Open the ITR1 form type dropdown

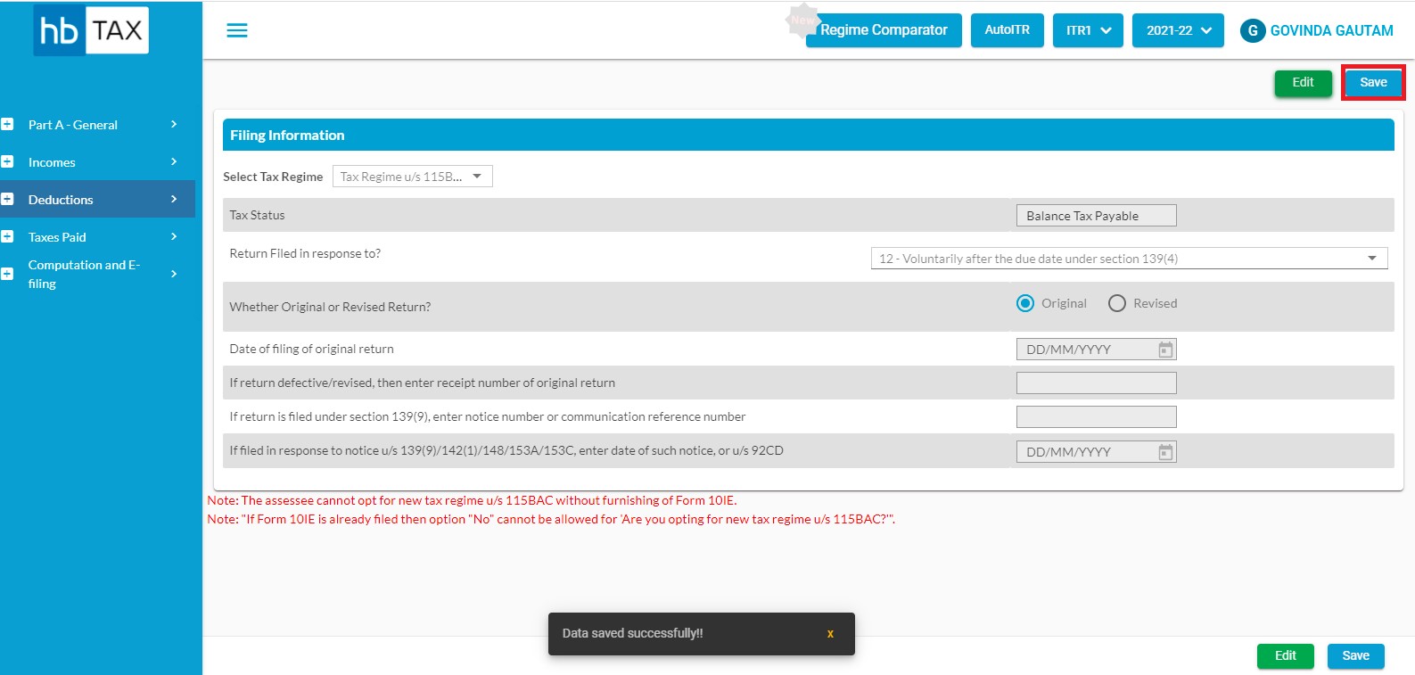[1088, 30]
